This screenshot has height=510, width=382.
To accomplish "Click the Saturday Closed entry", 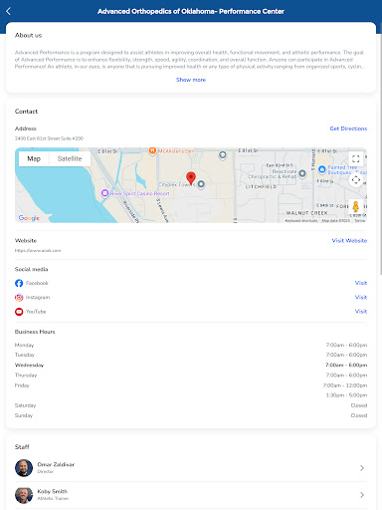I will pyautogui.click(x=359, y=405).
